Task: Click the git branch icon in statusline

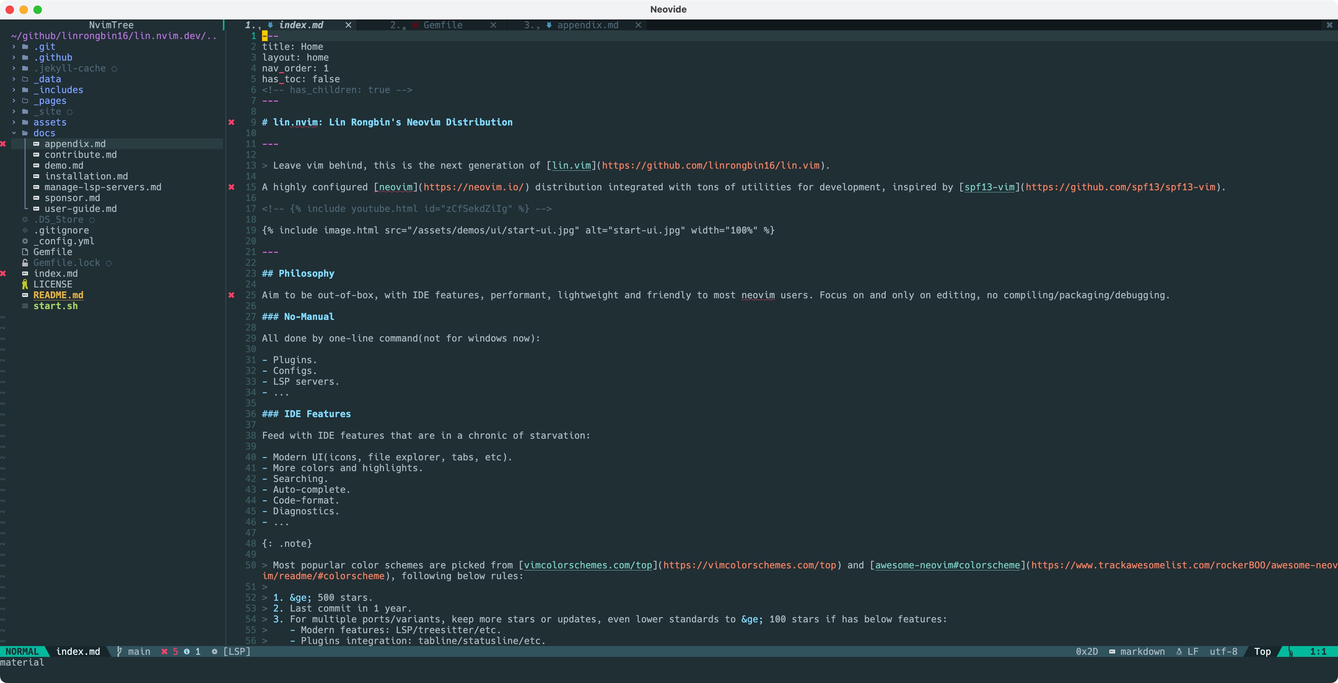Action: point(120,651)
